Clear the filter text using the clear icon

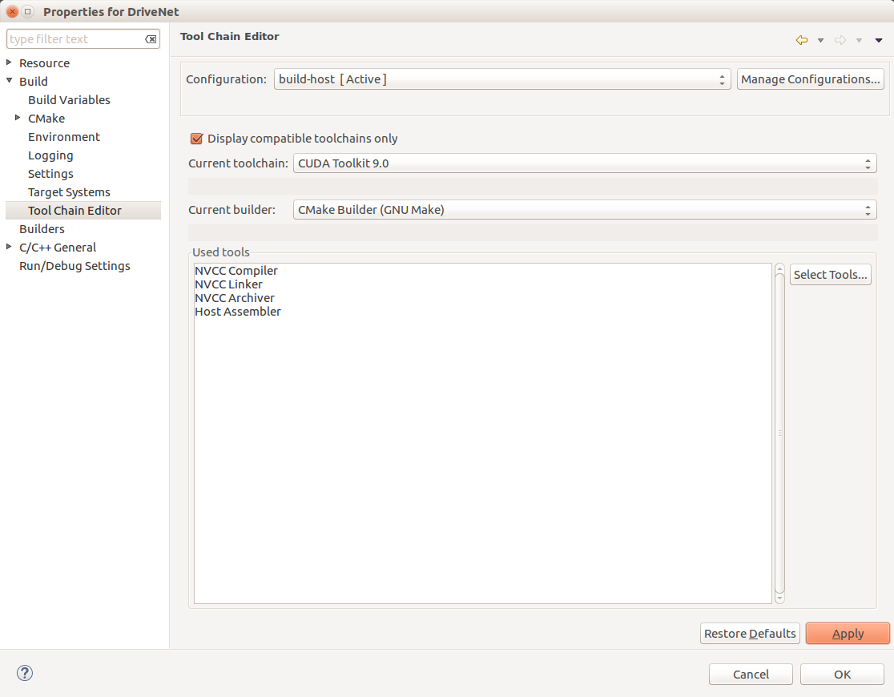point(151,38)
